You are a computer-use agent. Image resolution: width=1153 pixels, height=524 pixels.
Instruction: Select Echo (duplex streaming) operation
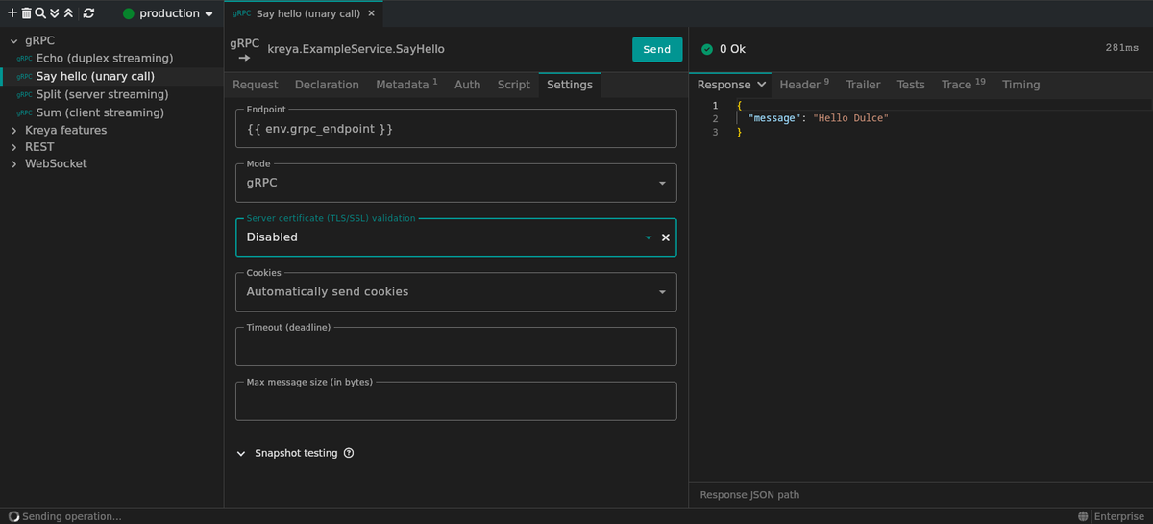click(104, 58)
